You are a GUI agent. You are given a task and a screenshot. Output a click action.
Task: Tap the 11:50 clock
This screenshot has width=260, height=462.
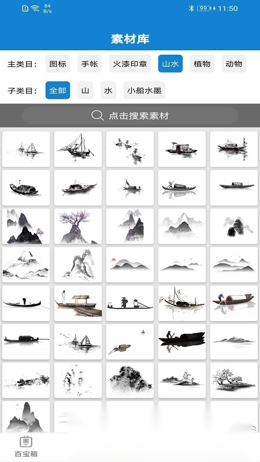pos(228,8)
